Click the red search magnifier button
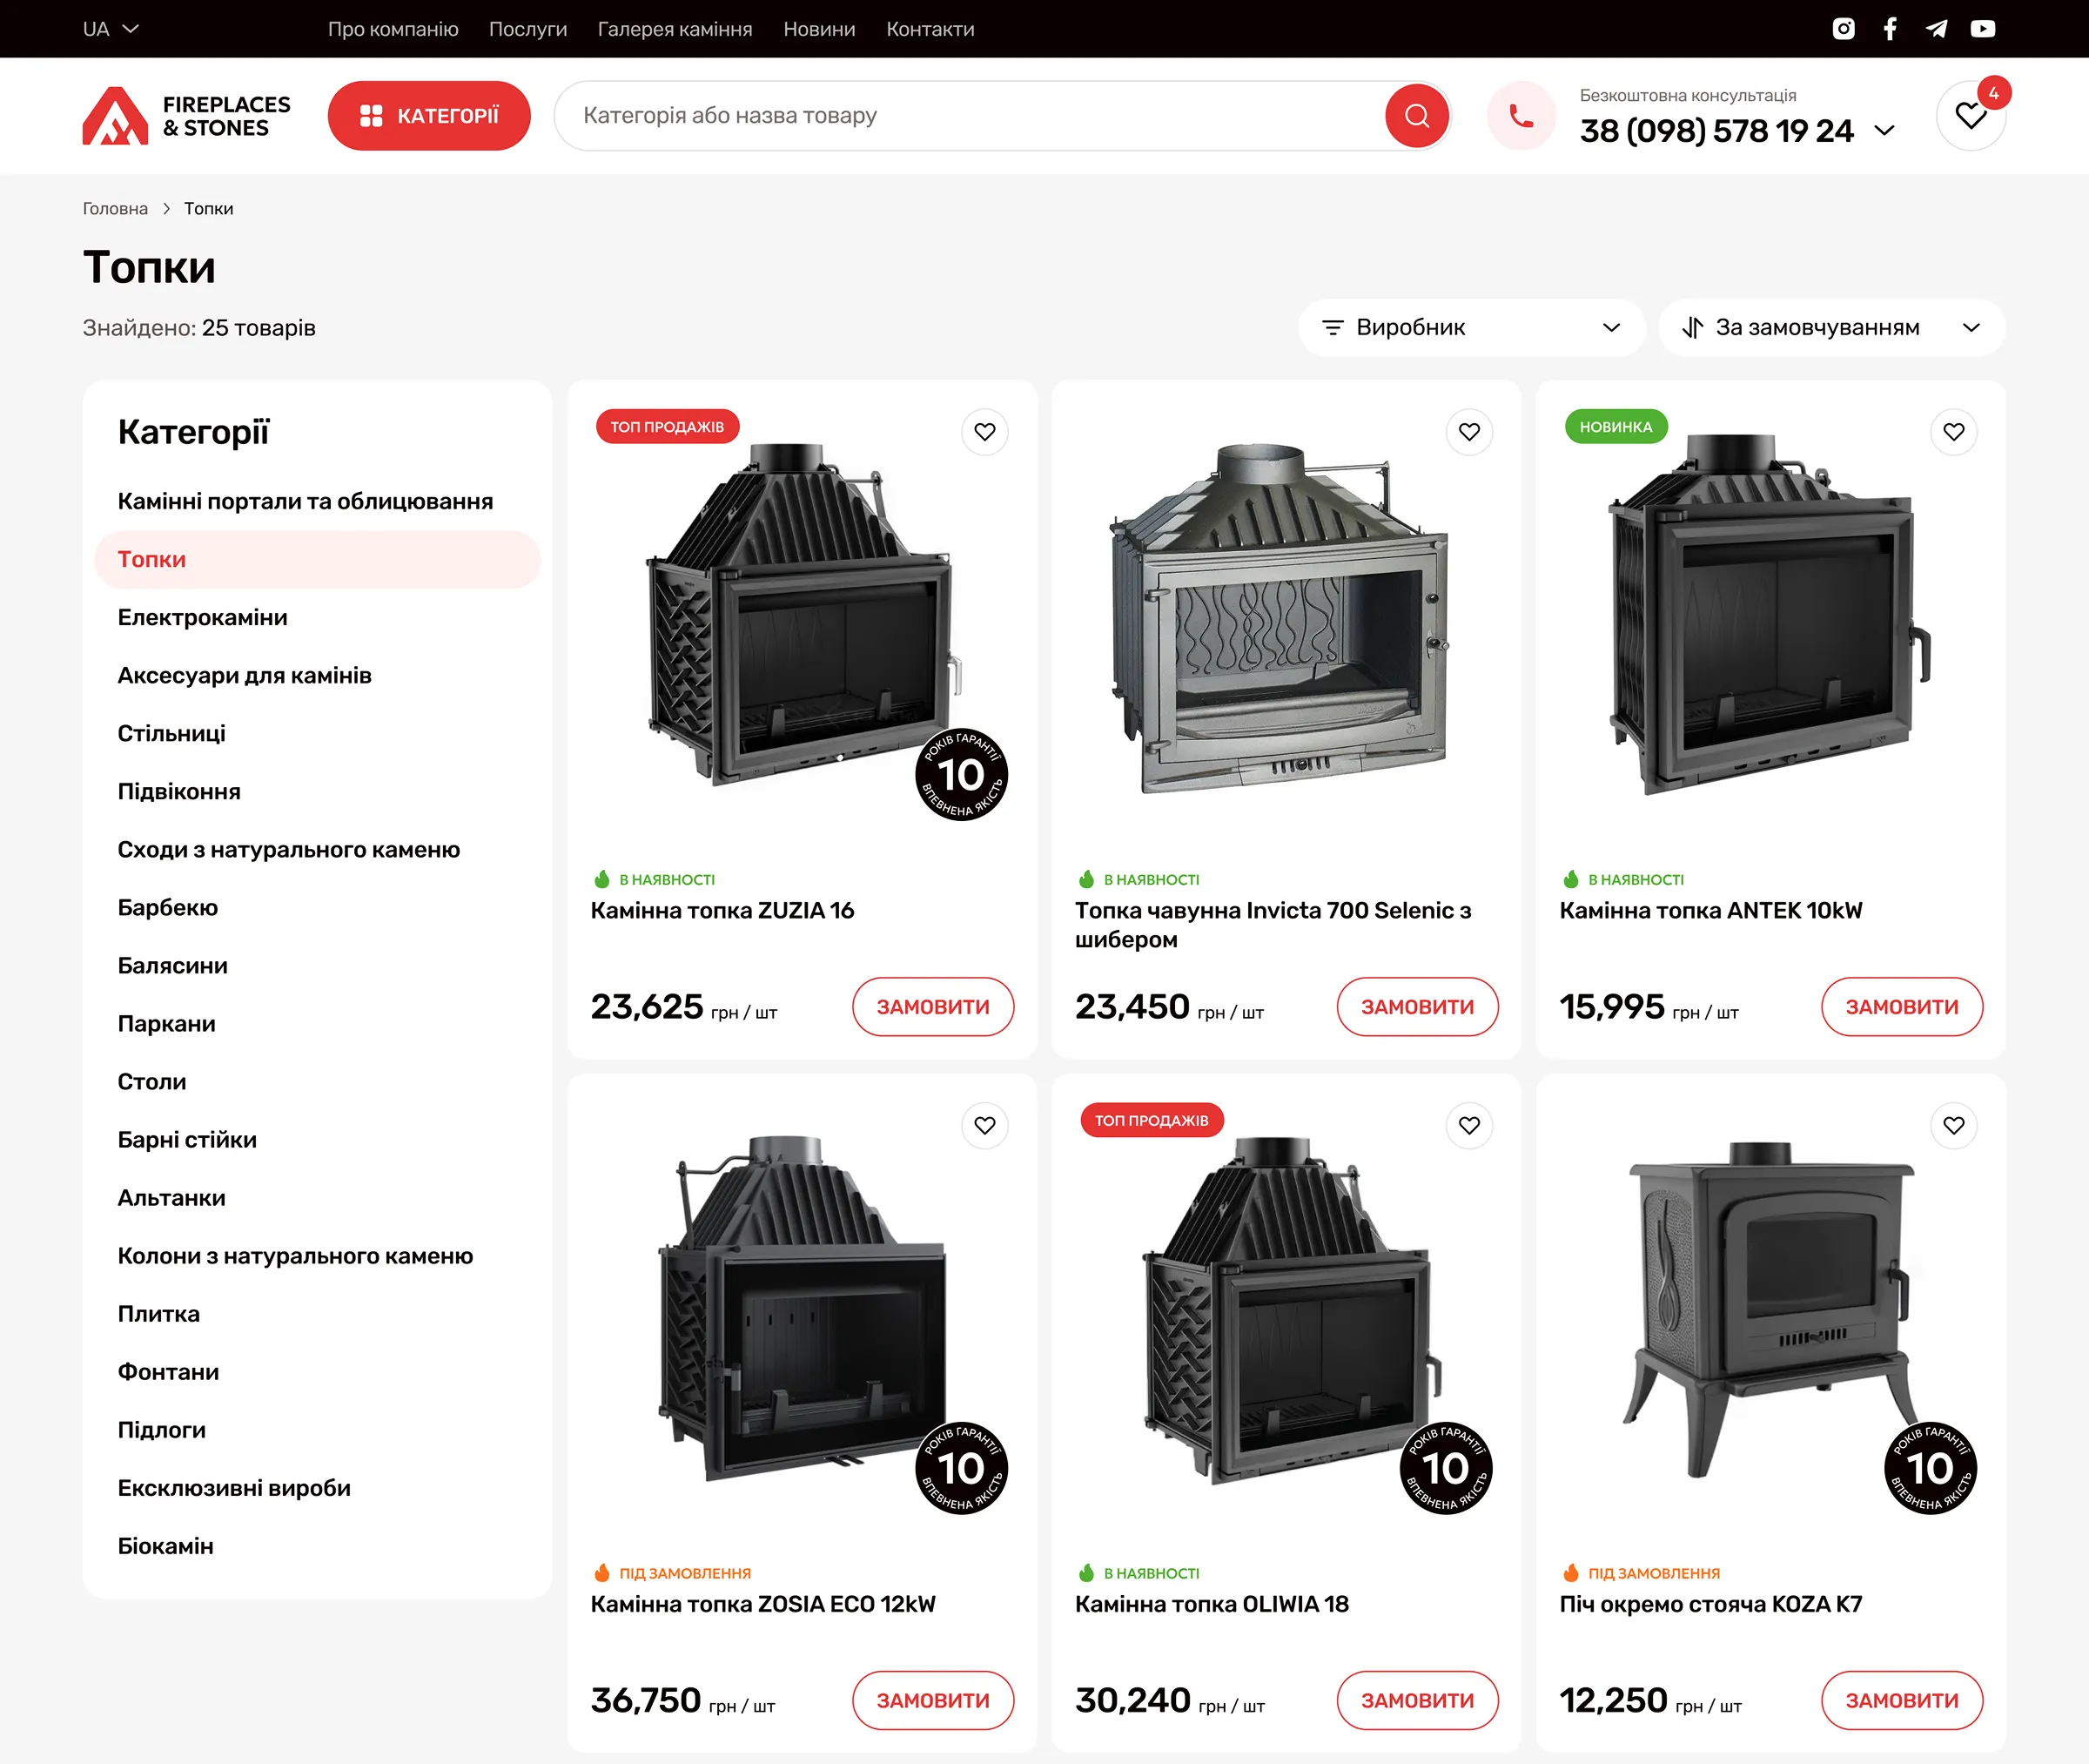Image resolution: width=2089 pixels, height=1764 pixels. pyautogui.click(x=1416, y=116)
